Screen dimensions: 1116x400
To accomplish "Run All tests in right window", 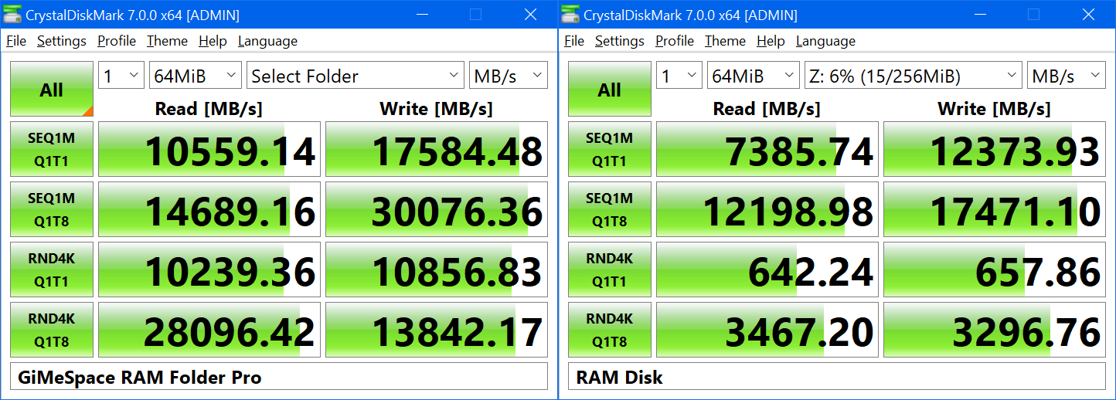I will tap(610, 89).
